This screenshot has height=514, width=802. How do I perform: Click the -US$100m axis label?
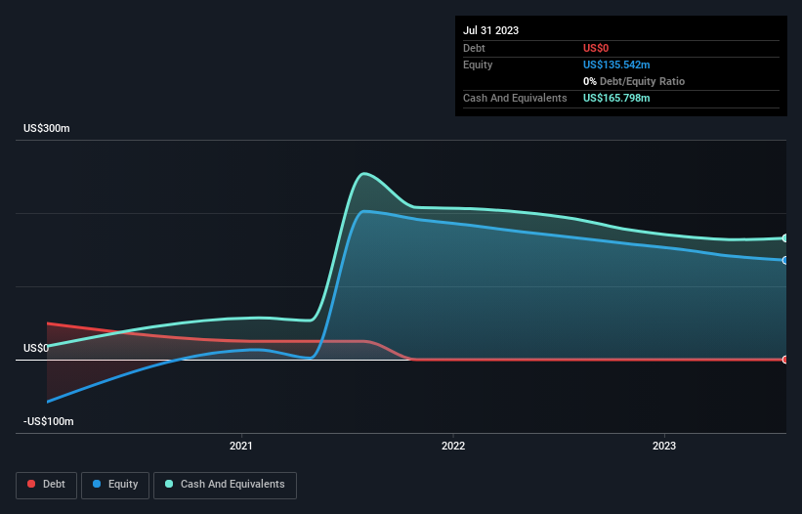pos(49,421)
